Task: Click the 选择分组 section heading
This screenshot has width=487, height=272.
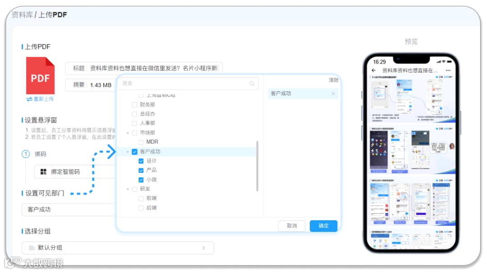Action: click(x=37, y=231)
